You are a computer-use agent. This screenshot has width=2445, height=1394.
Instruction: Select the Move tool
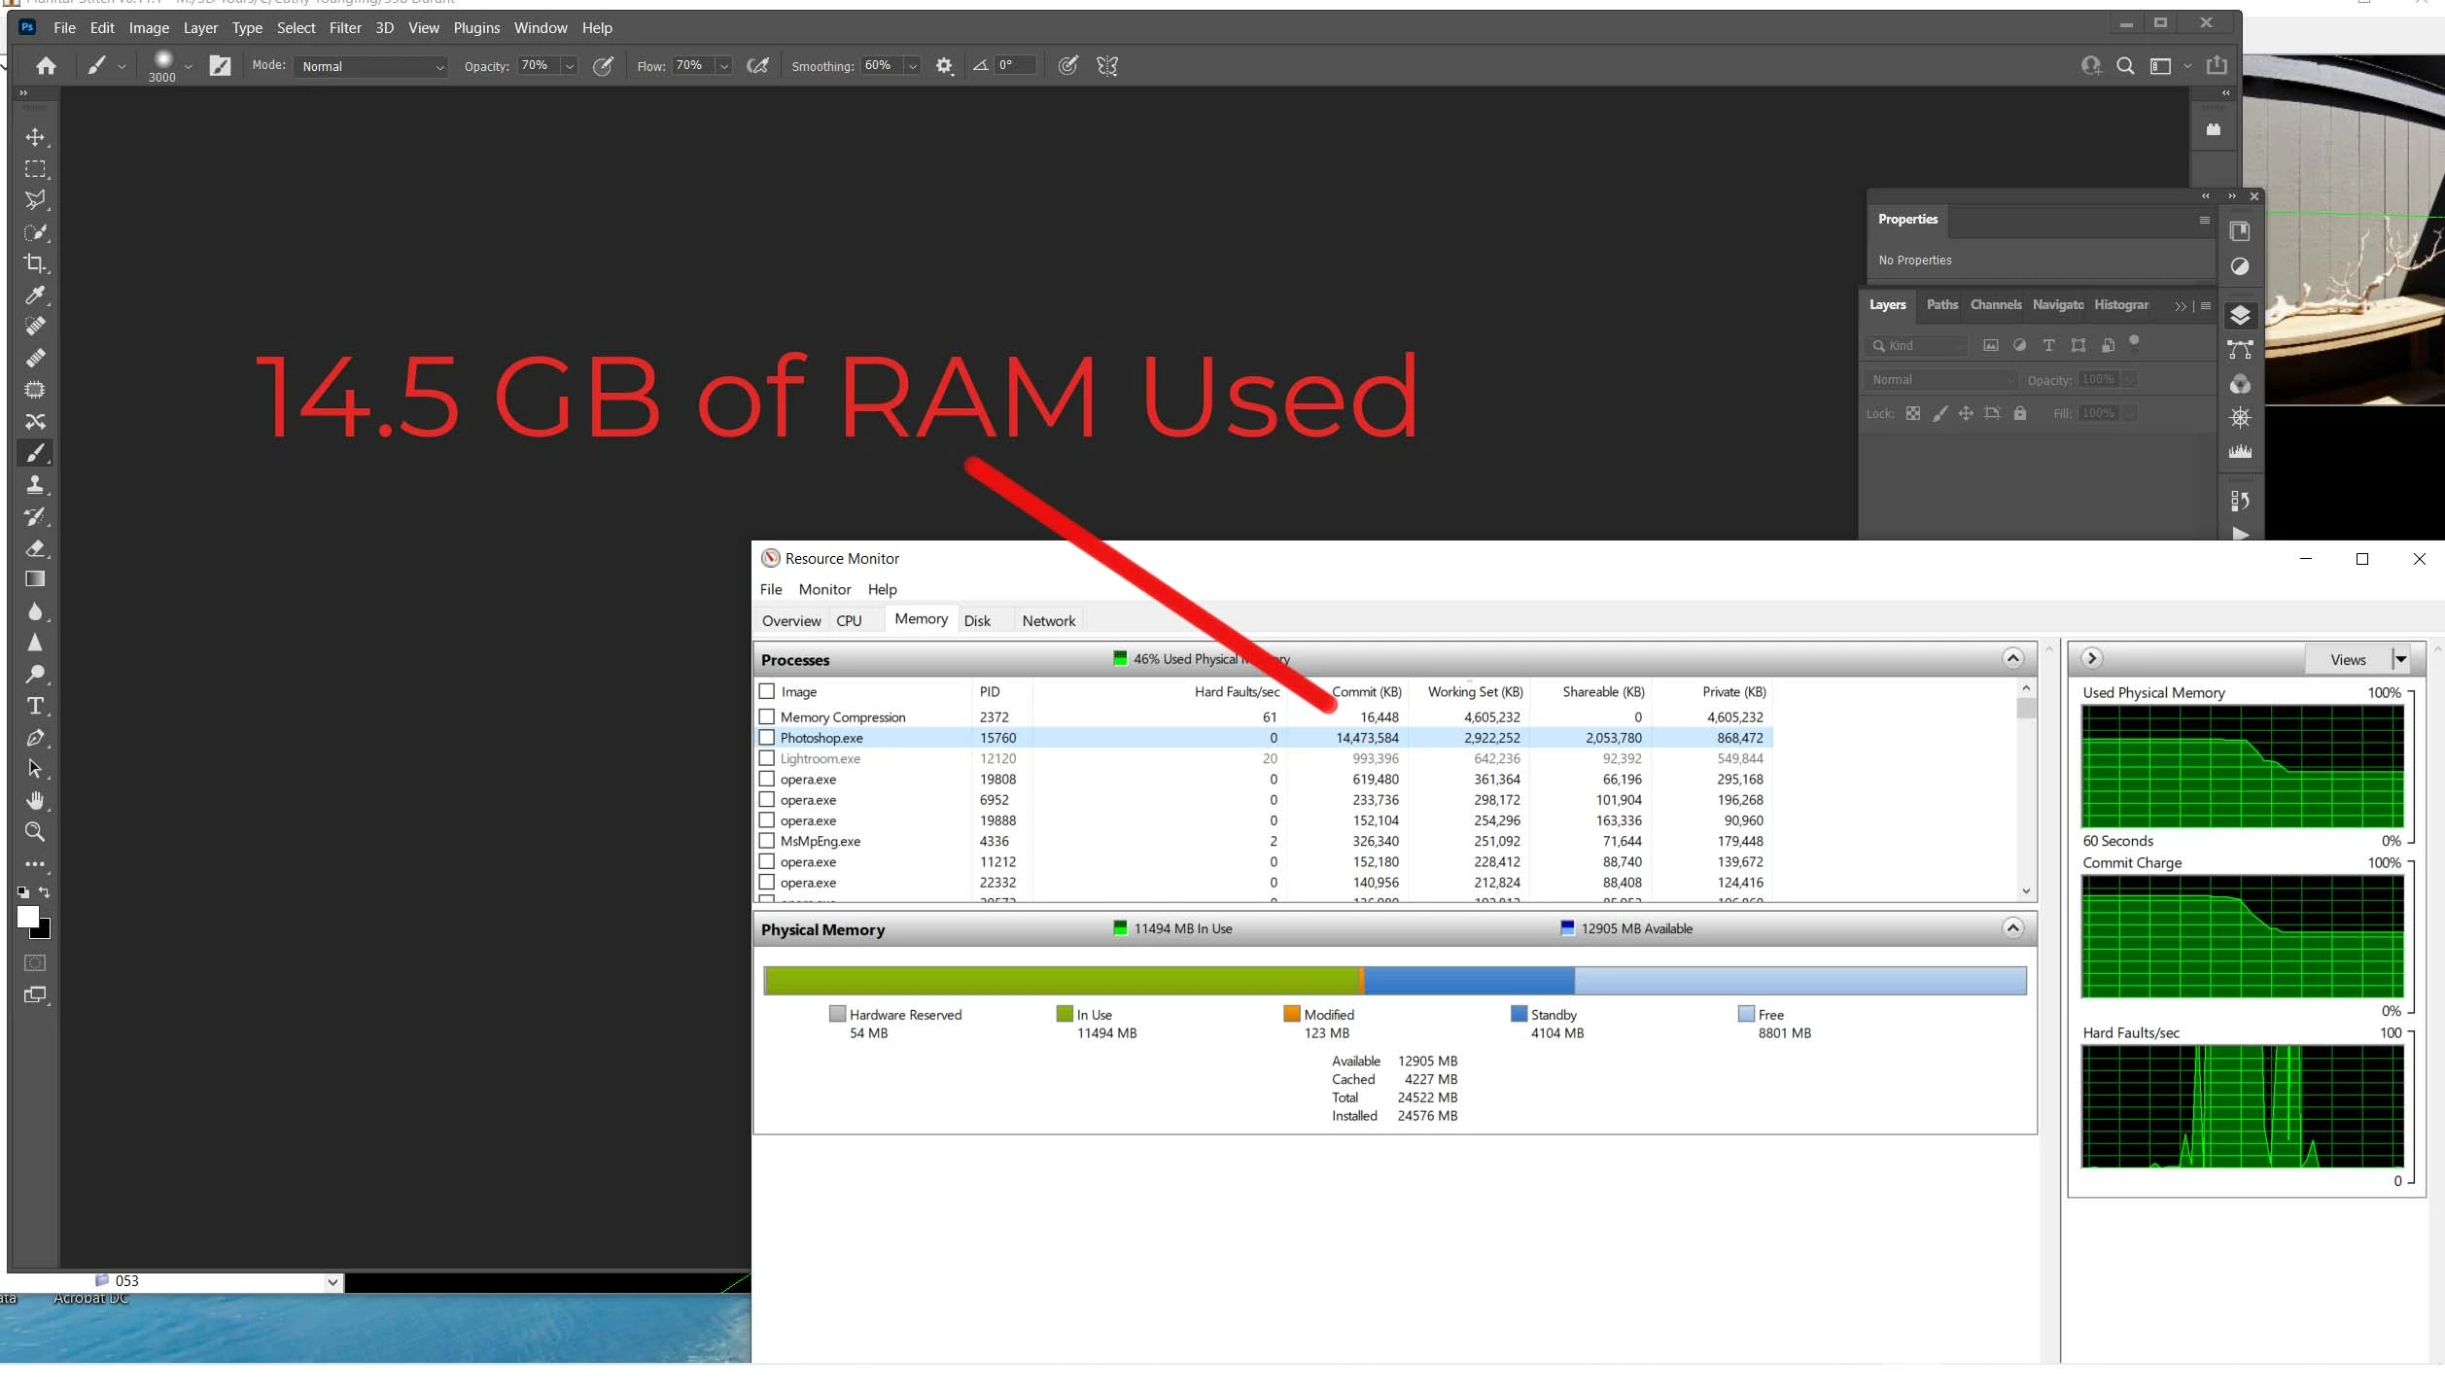(35, 138)
